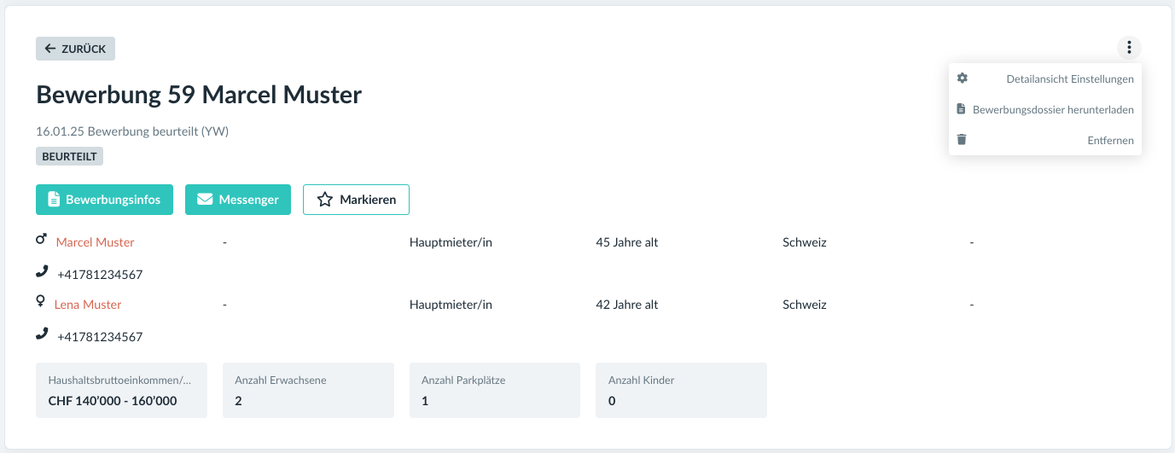Click the document icon beside Bewerbungsdossier herunterladen

coord(961,108)
